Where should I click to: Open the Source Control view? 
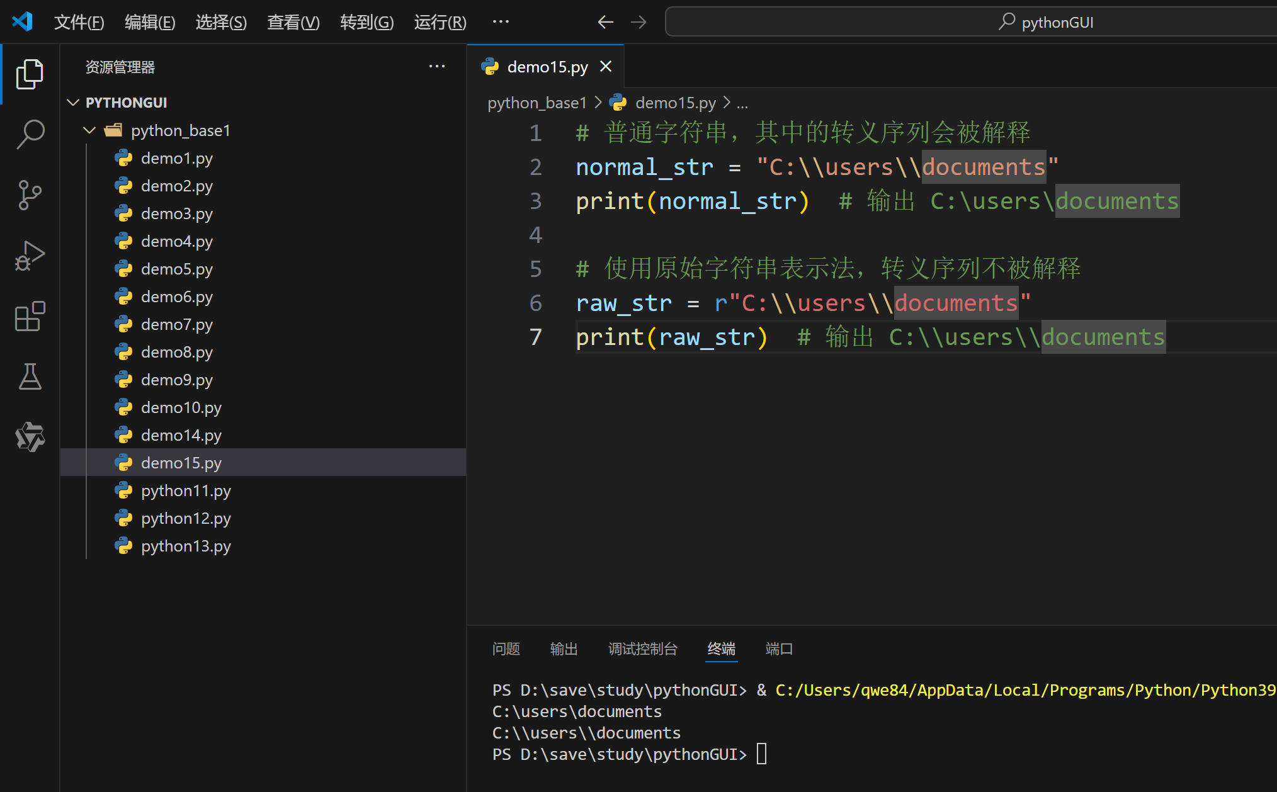[x=30, y=195]
